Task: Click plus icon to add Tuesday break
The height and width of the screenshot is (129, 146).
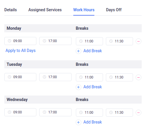Action: pyautogui.click(x=78, y=87)
